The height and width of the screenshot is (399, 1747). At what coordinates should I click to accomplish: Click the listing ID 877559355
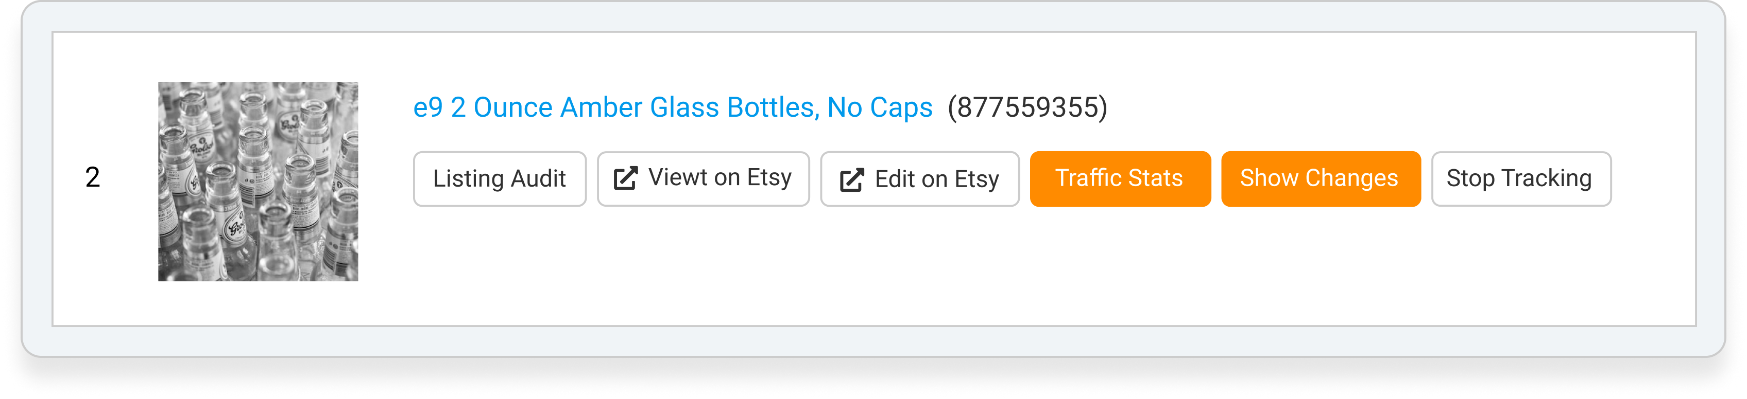pyautogui.click(x=1027, y=107)
